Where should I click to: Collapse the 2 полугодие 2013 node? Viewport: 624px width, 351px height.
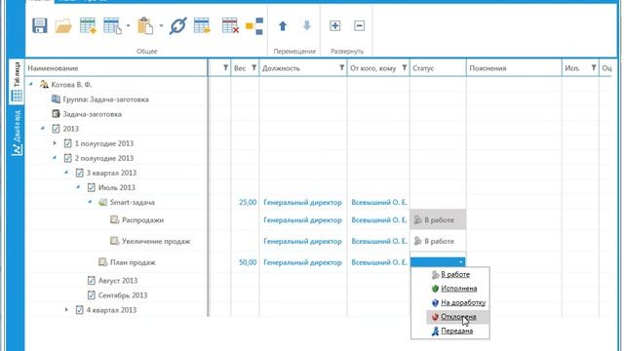(x=55, y=158)
